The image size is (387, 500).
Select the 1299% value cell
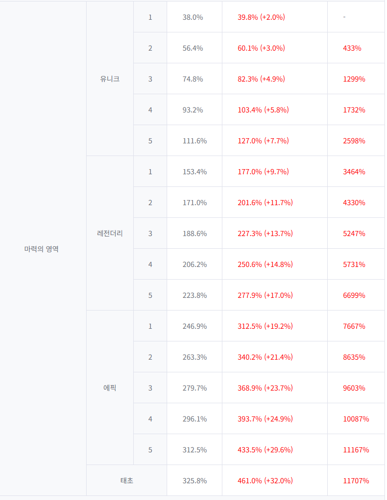coord(354,79)
